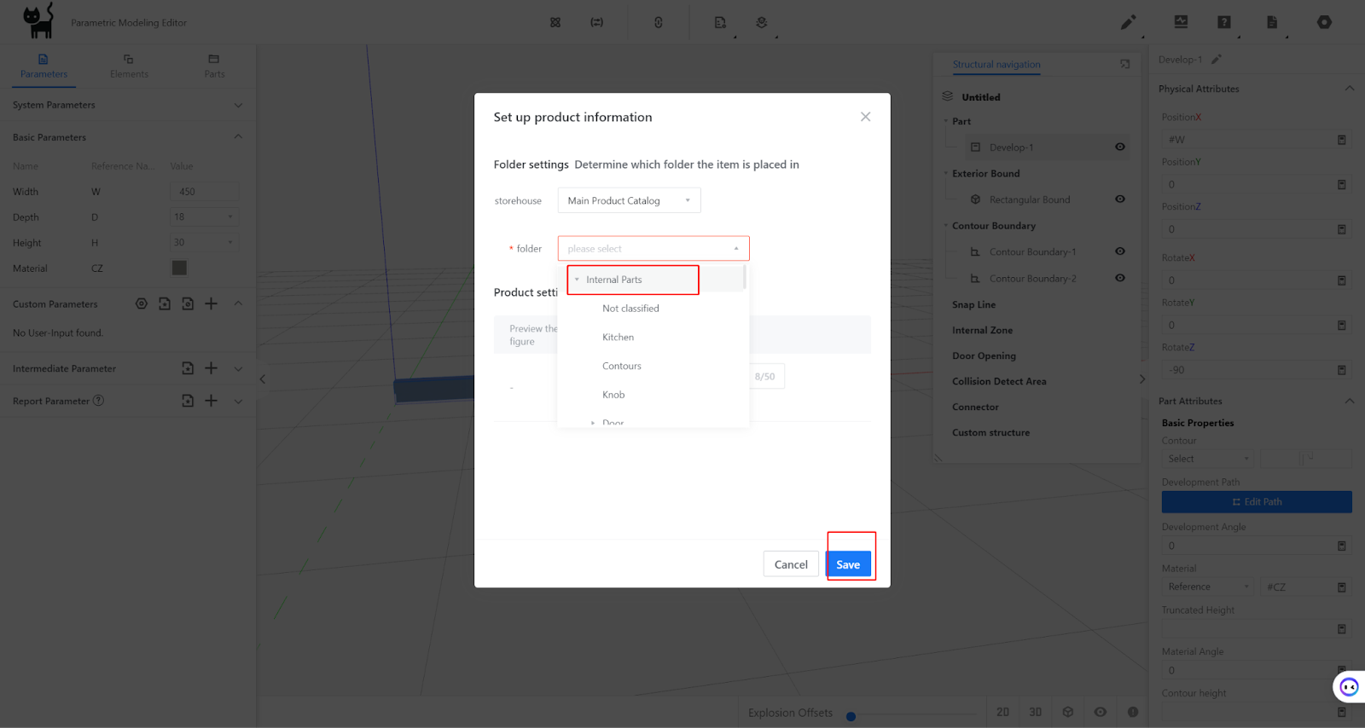1365x728 pixels.
Task: Click the Report Parameter help icon
Action: 99,401
